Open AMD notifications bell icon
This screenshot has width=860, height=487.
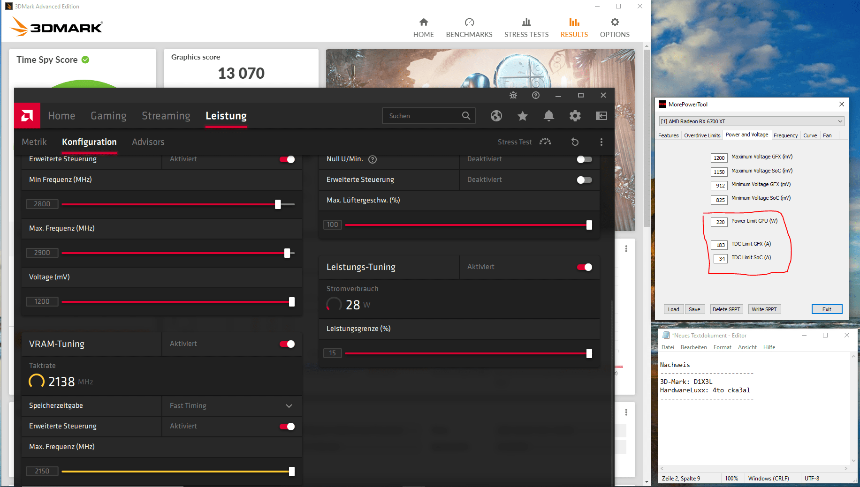(549, 116)
